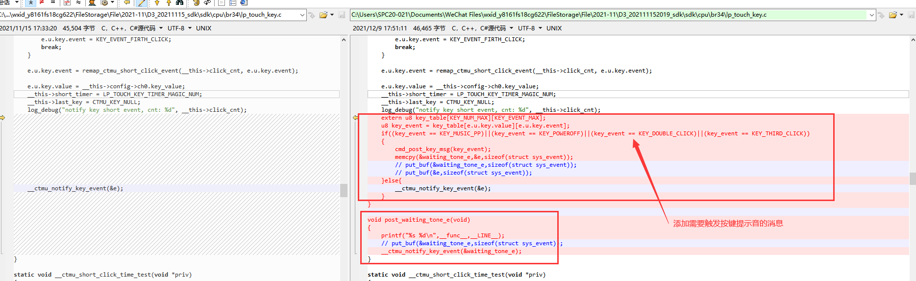Image resolution: width=916 pixels, height=281 pixels.
Task: Open the left pane folder browse icon
Action: (x=323, y=15)
